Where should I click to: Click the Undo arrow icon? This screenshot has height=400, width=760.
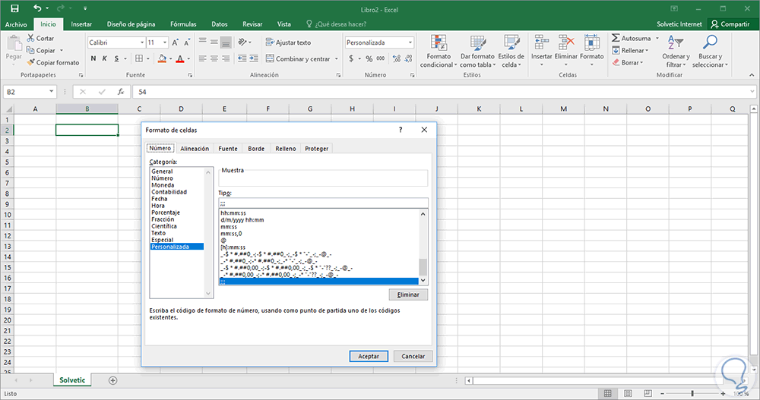tap(38, 8)
